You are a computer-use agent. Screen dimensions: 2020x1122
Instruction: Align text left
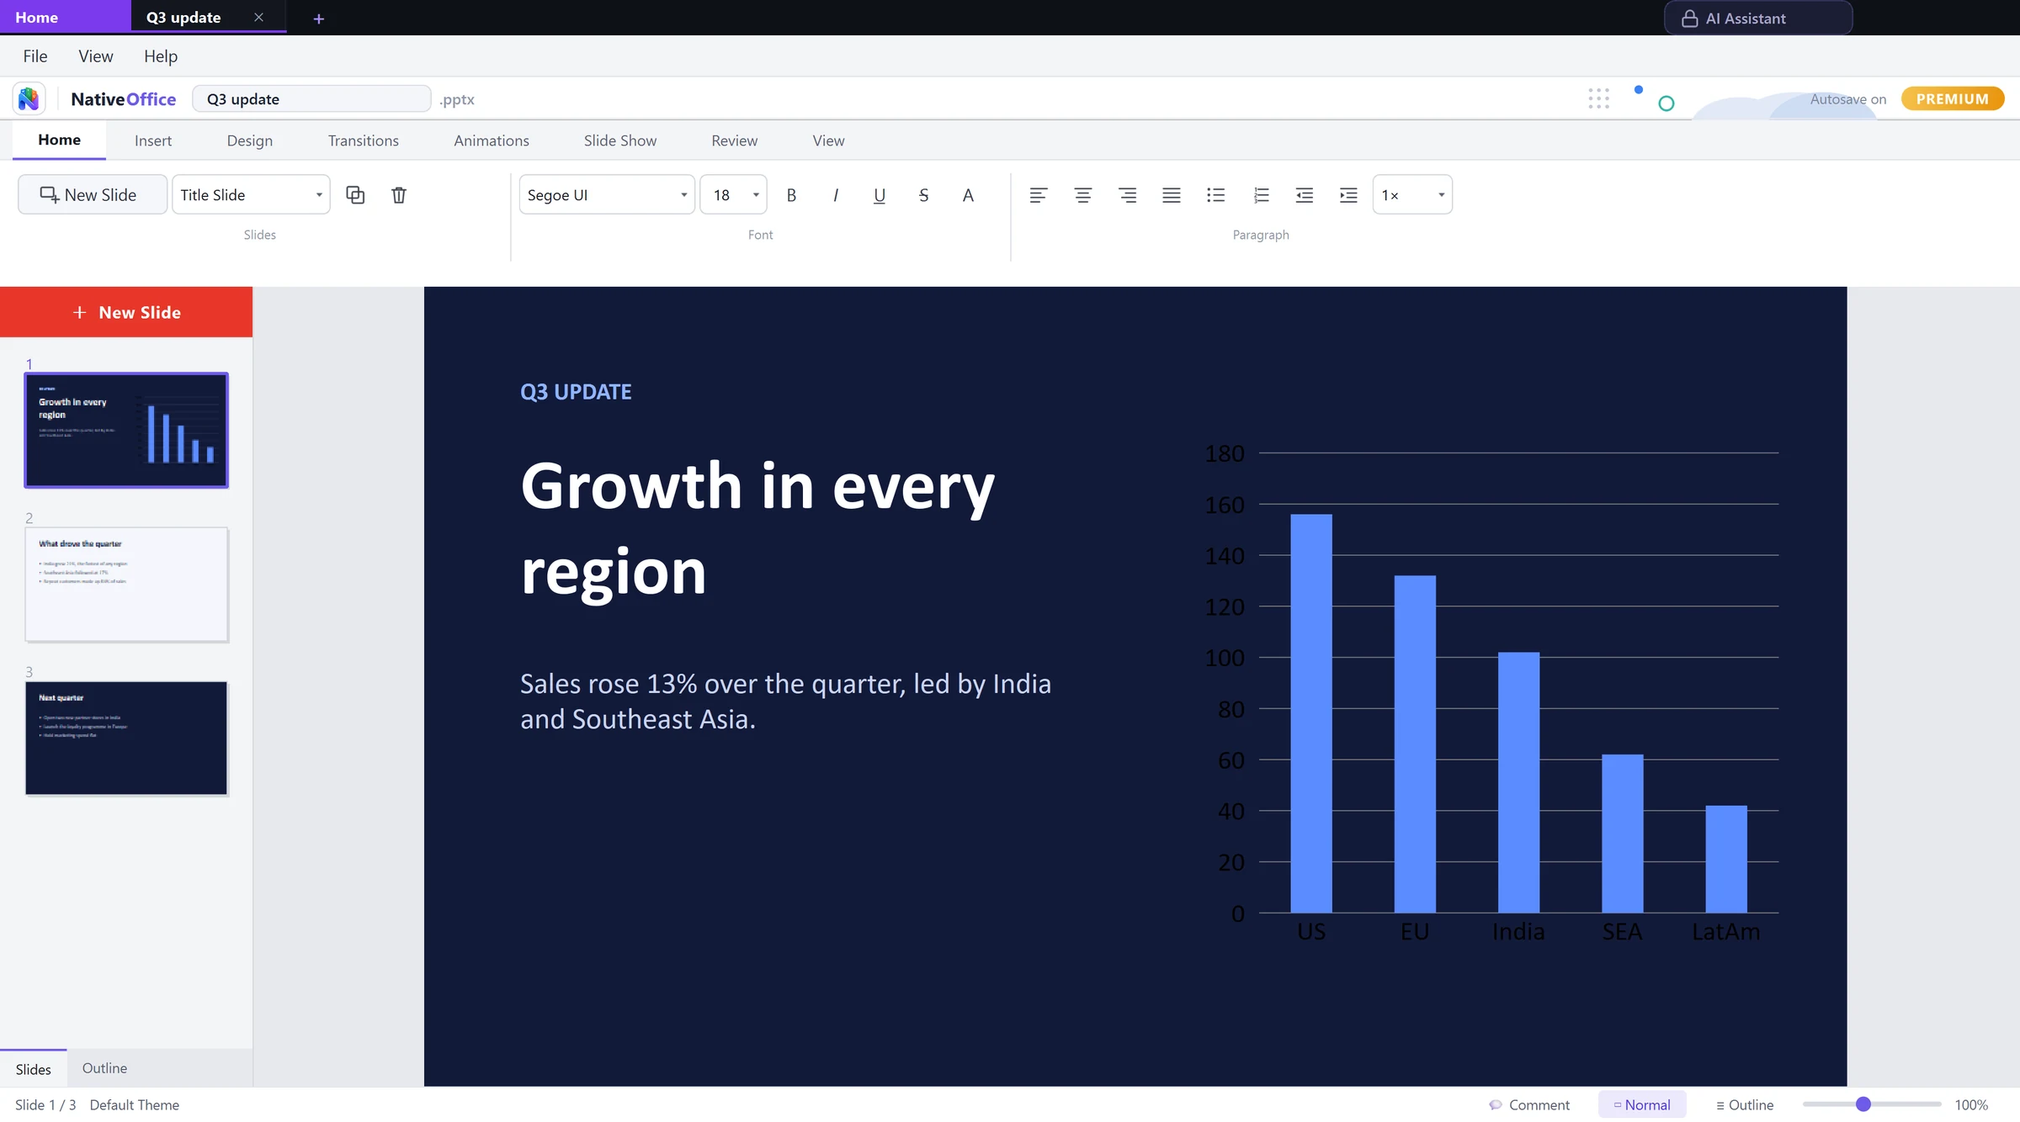(x=1039, y=195)
